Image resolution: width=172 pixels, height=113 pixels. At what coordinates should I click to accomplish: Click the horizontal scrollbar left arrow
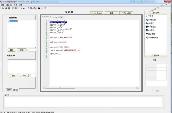pyautogui.click(x=44, y=88)
